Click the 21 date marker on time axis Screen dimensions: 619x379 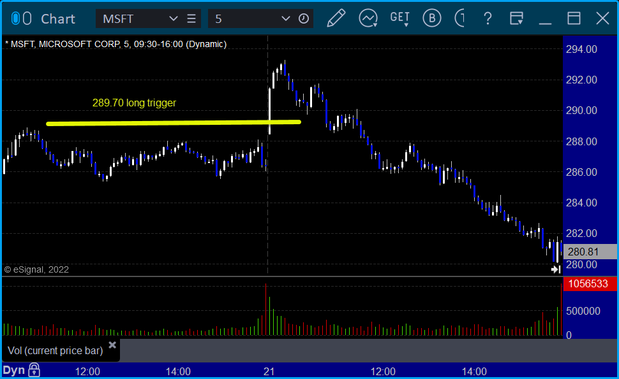[x=269, y=371]
